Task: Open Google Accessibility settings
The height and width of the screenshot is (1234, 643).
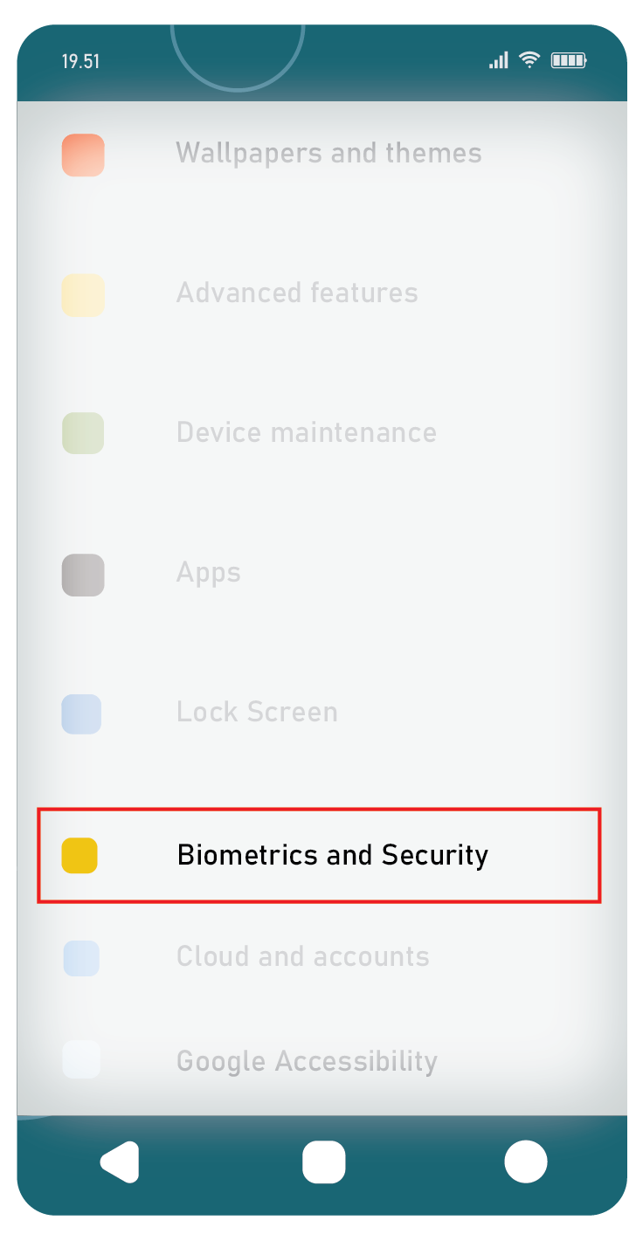Action: [307, 1062]
